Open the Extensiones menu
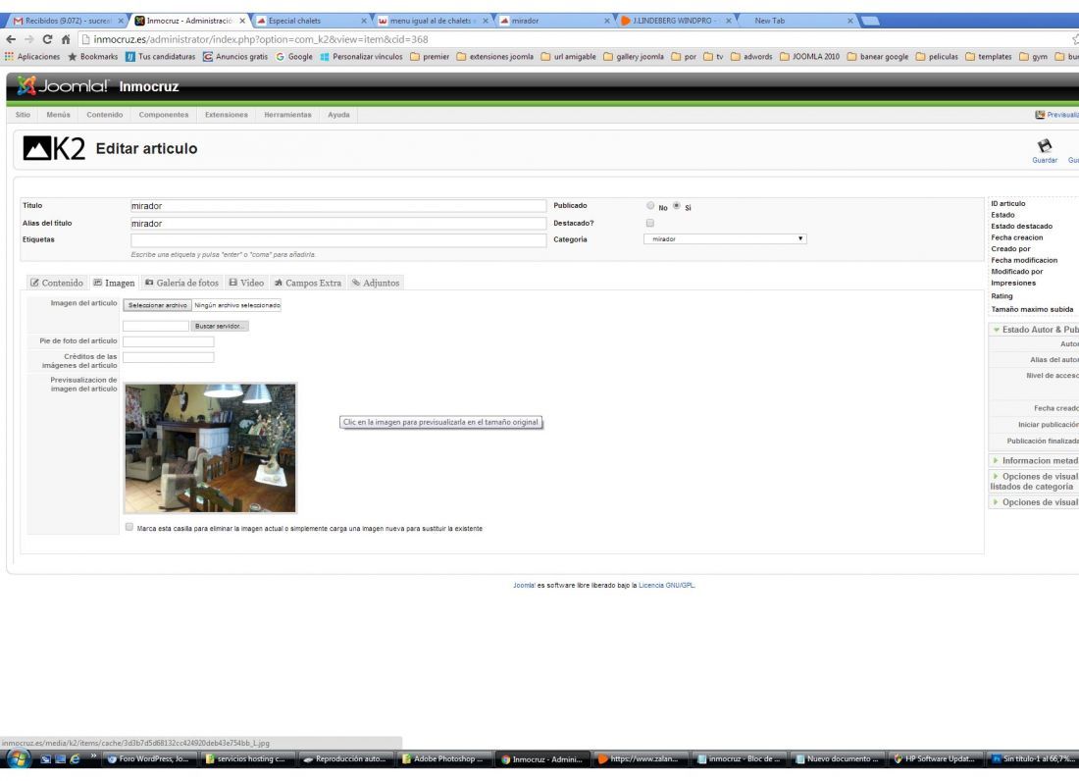This screenshot has width=1079, height=781. pos(227,115)
